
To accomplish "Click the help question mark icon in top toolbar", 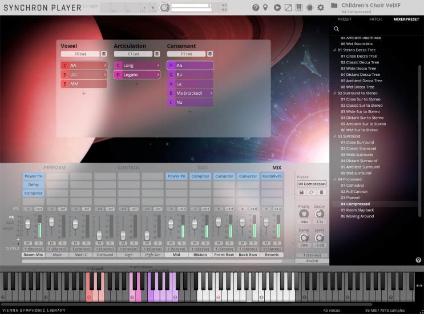I will coord(255,7).
